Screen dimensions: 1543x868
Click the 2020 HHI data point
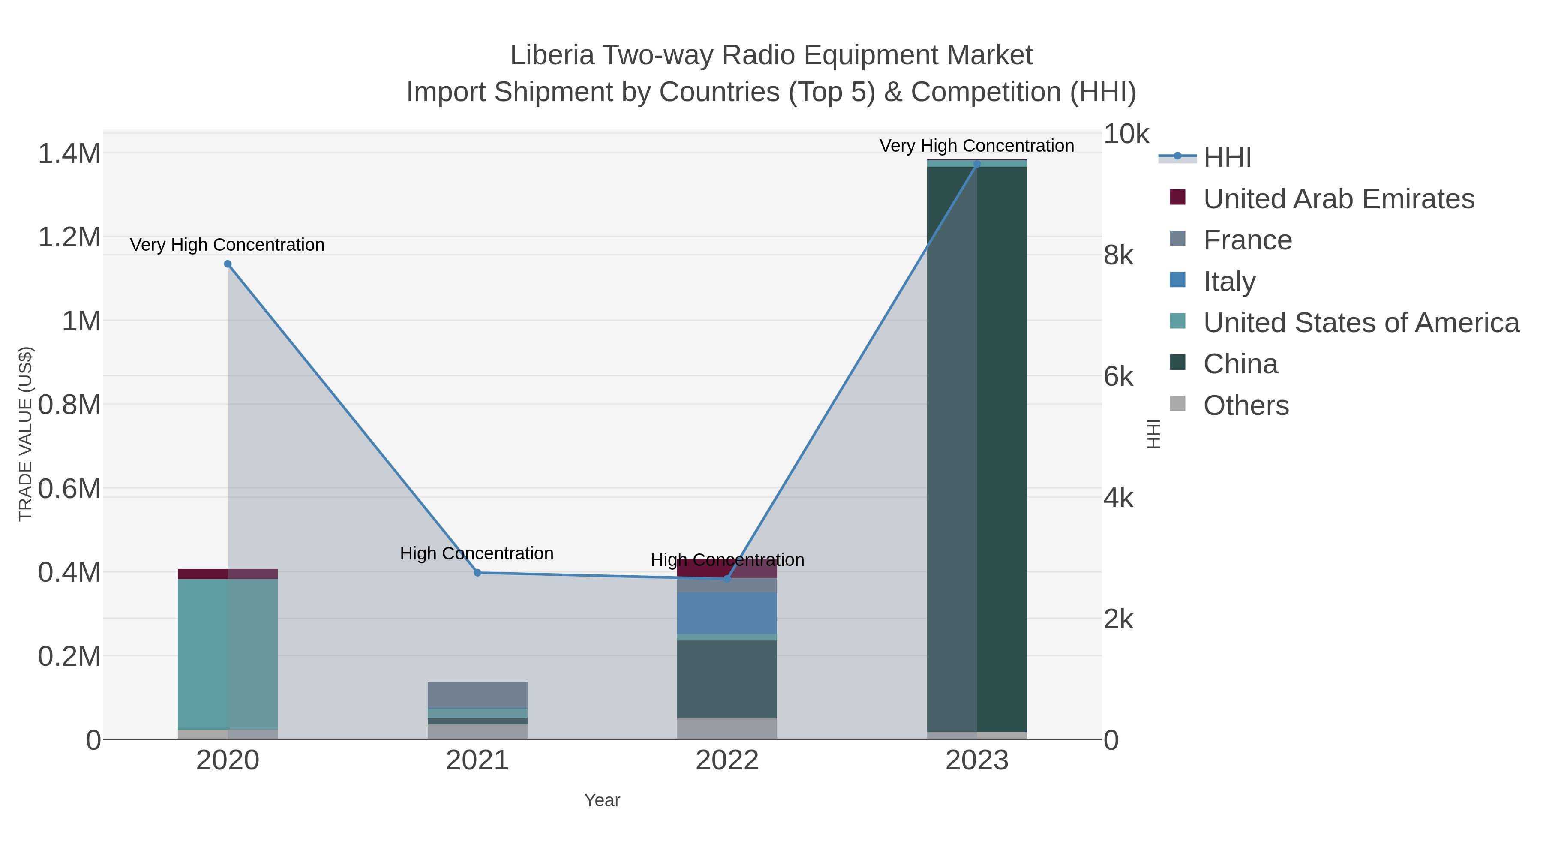[228, 264]
